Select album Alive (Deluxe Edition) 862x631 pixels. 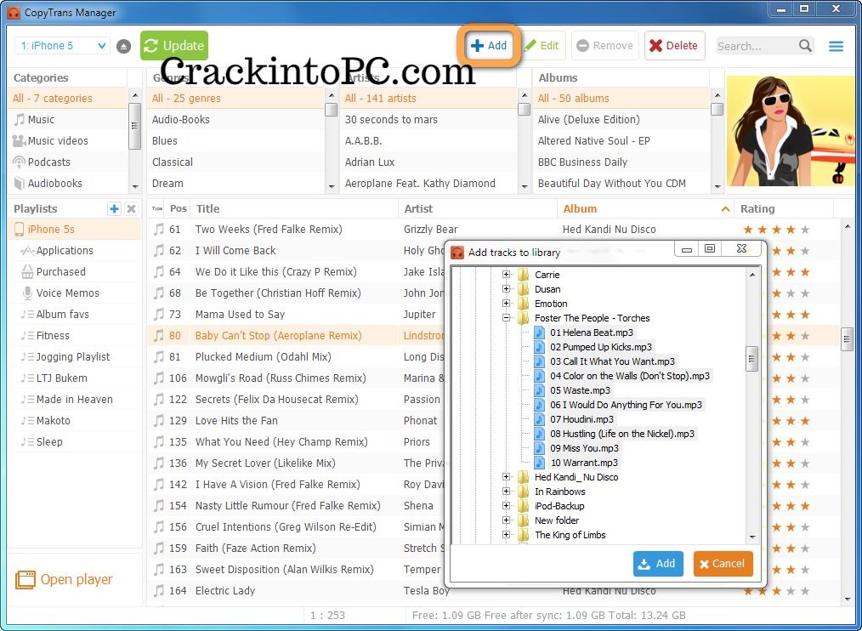(x=621, y=119)
